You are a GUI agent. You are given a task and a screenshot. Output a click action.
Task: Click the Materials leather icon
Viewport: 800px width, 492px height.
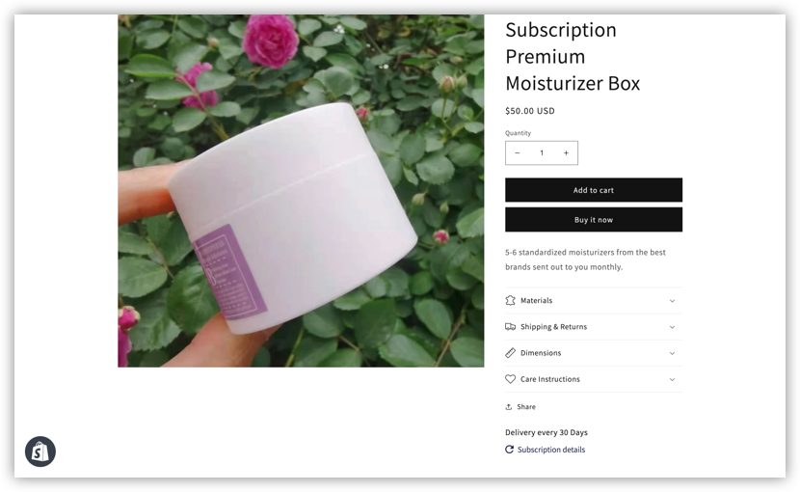tap(510, 300)
